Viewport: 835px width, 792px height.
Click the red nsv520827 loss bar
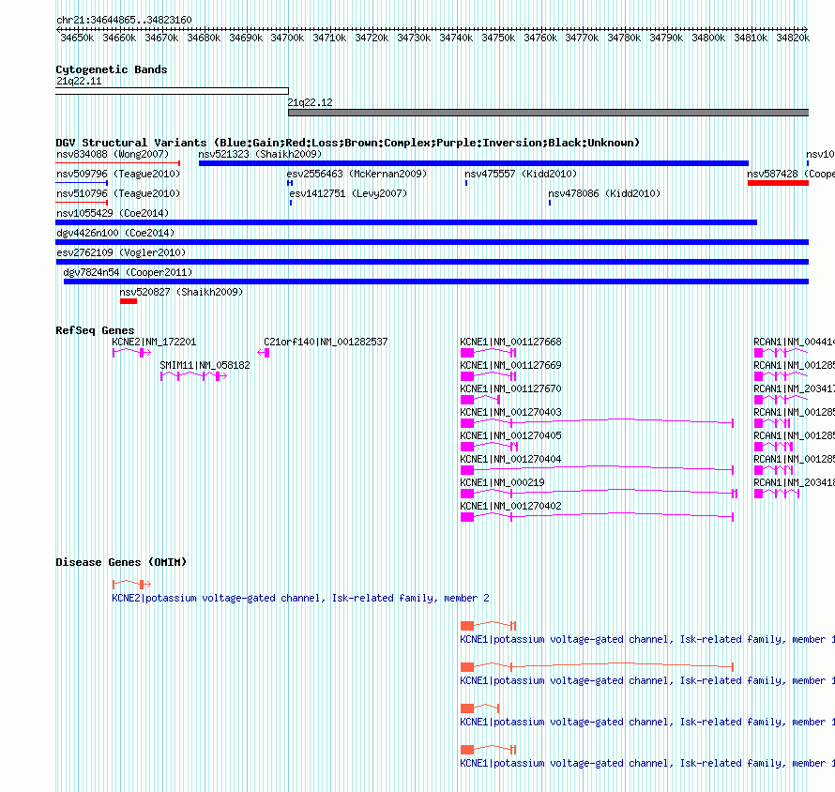[129, 301]
